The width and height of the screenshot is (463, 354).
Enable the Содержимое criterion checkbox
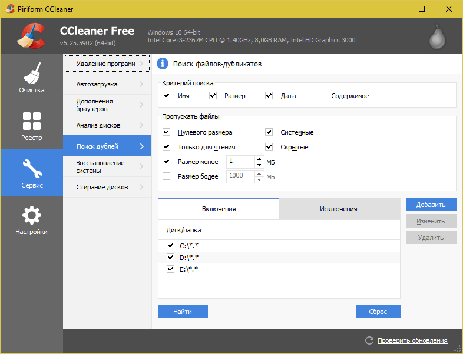(319, 95)
